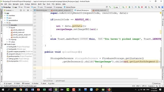Viewport: 164px width, 92px height.
Task: Expand the drawable folder
Action: click(x=7, y=25)
